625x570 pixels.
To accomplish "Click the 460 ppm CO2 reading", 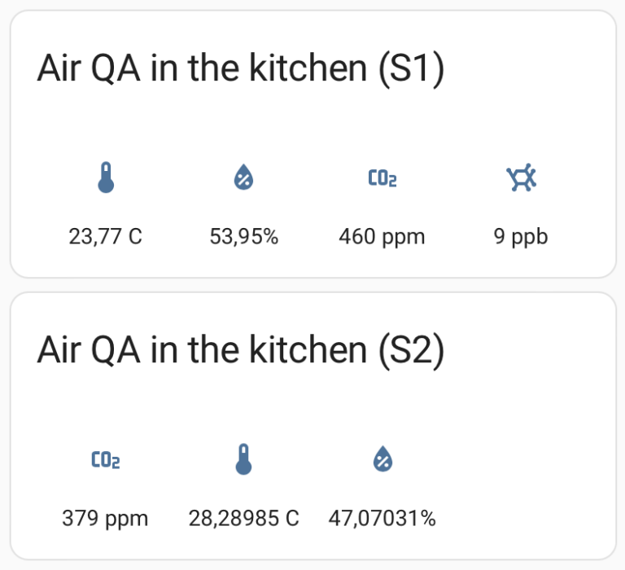I will tap(382, 237).
